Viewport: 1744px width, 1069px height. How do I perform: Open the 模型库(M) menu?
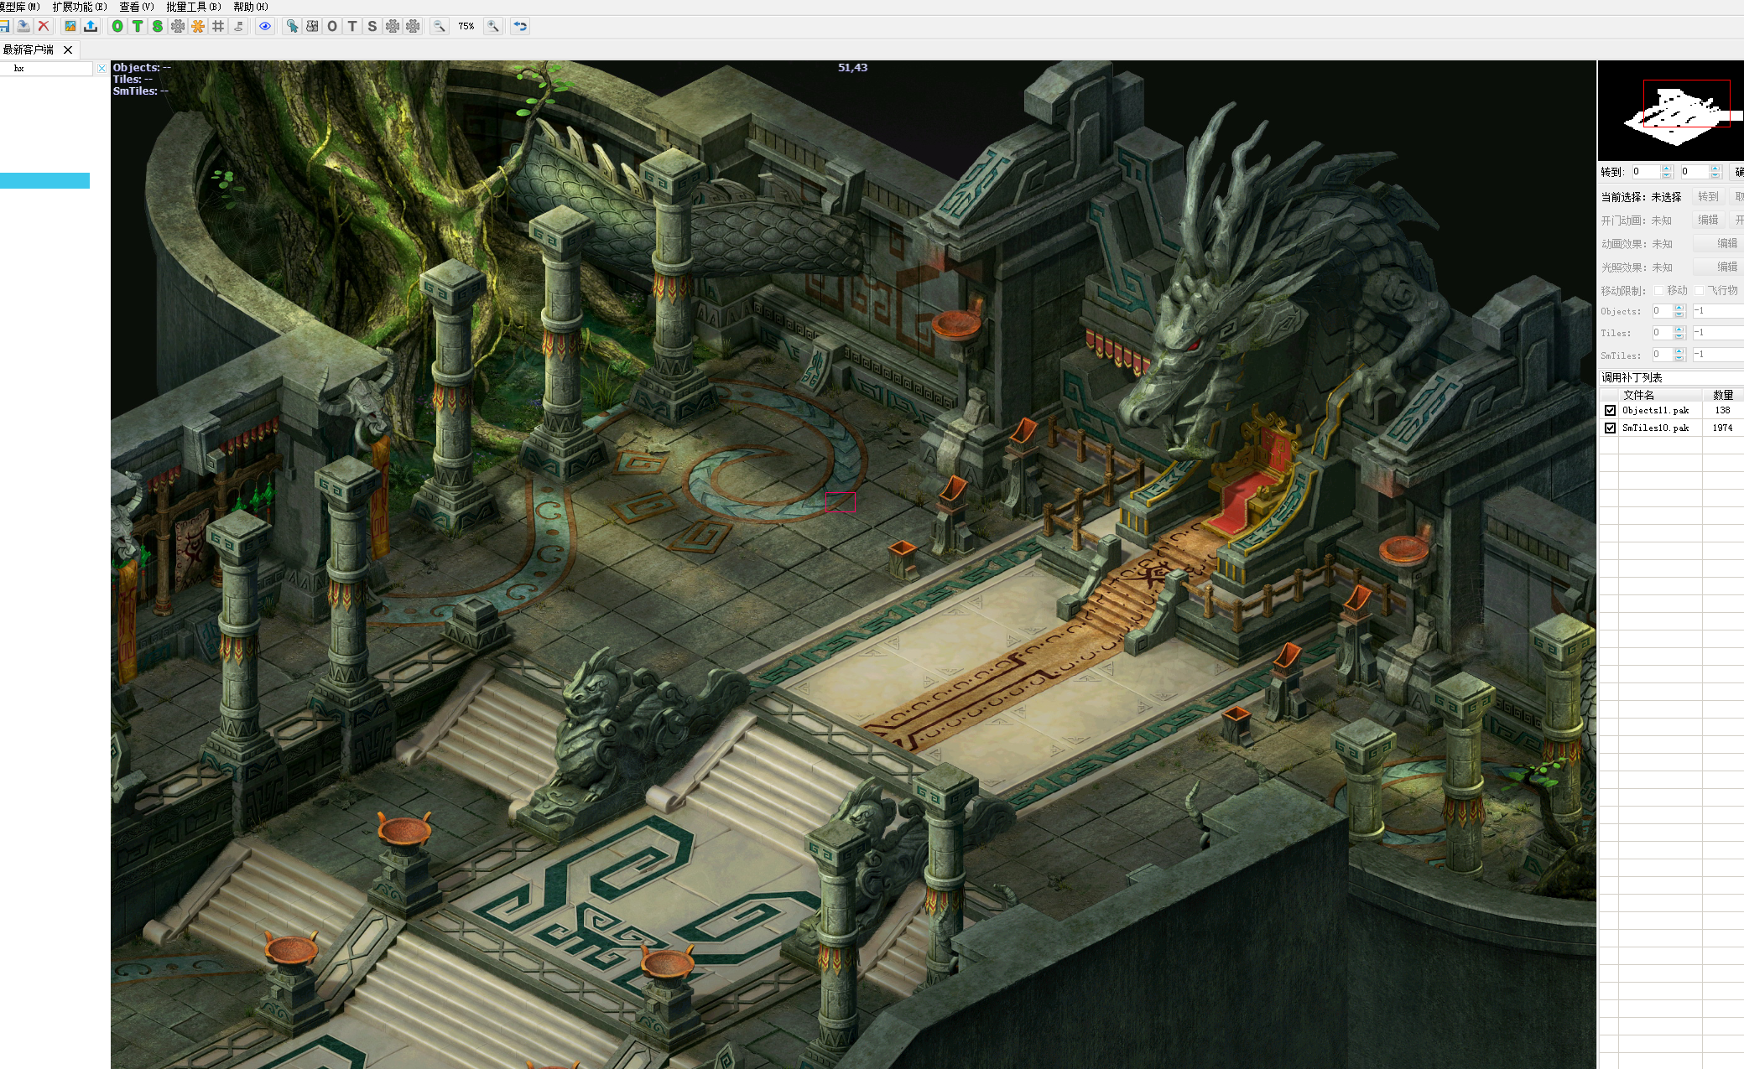(20, 7)
